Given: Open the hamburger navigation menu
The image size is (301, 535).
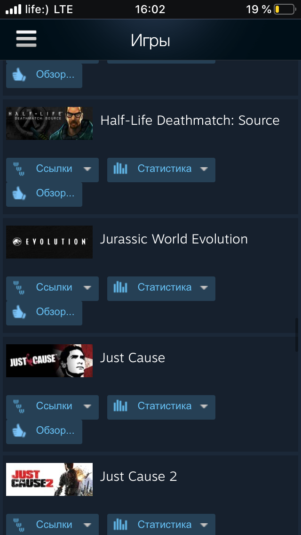Looking at the screenshot, I should tap(26, 39).
